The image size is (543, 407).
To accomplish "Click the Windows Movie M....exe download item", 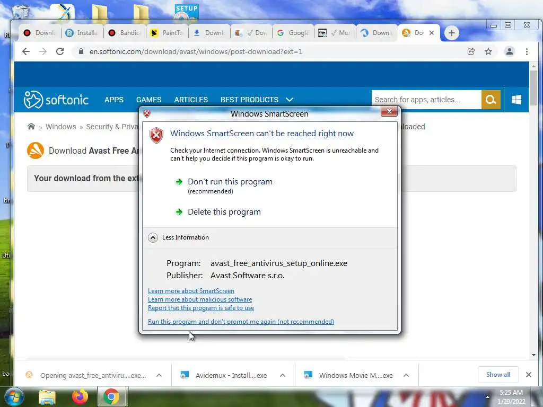I will coord(356,376).
